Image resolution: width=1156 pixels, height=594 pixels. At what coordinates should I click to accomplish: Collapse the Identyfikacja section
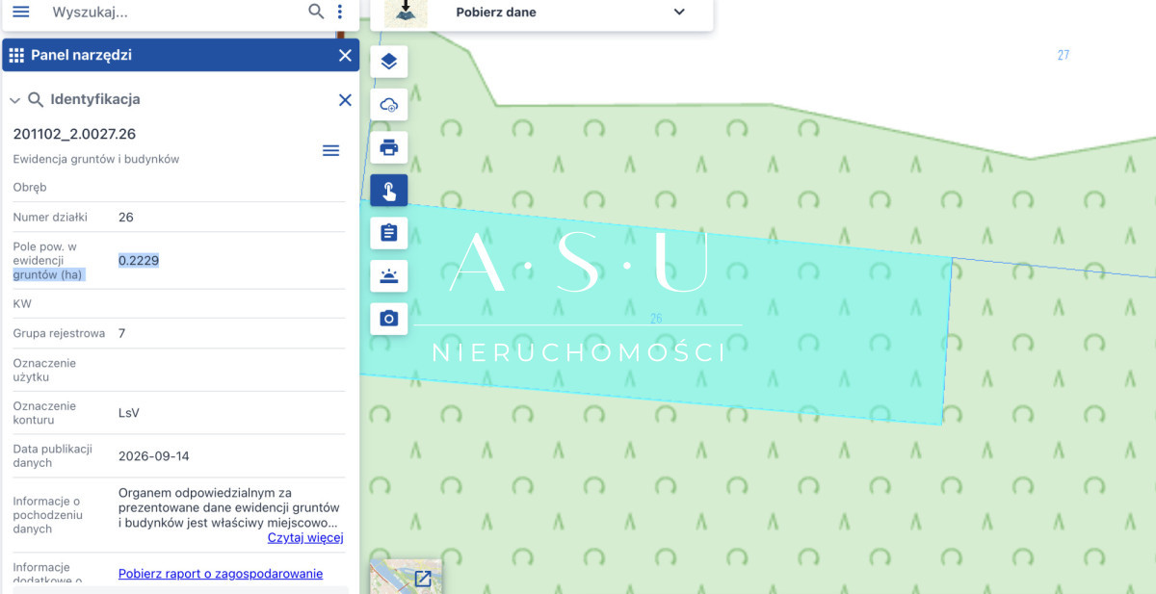click(x=15, y=100)
